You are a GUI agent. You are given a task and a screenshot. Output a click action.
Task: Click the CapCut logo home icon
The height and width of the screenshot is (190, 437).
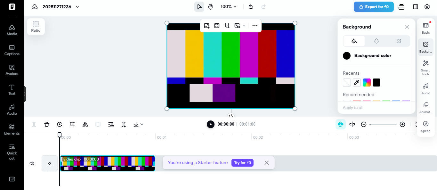pos(12,7)
